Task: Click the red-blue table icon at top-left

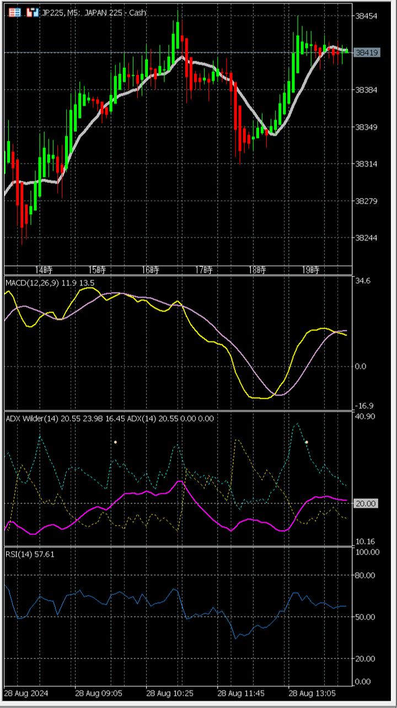Action: pyautogui.click(x=15, y=12)
